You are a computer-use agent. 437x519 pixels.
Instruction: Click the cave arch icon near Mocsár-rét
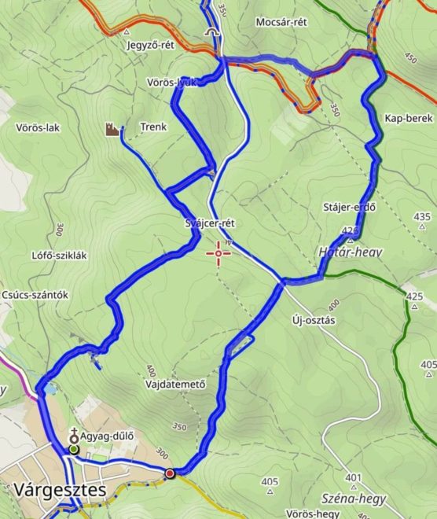click(x=212, y=31)
